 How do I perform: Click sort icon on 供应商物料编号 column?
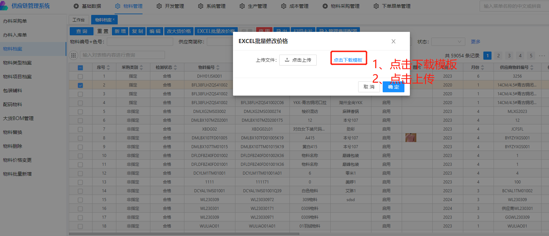pos(532,67)
